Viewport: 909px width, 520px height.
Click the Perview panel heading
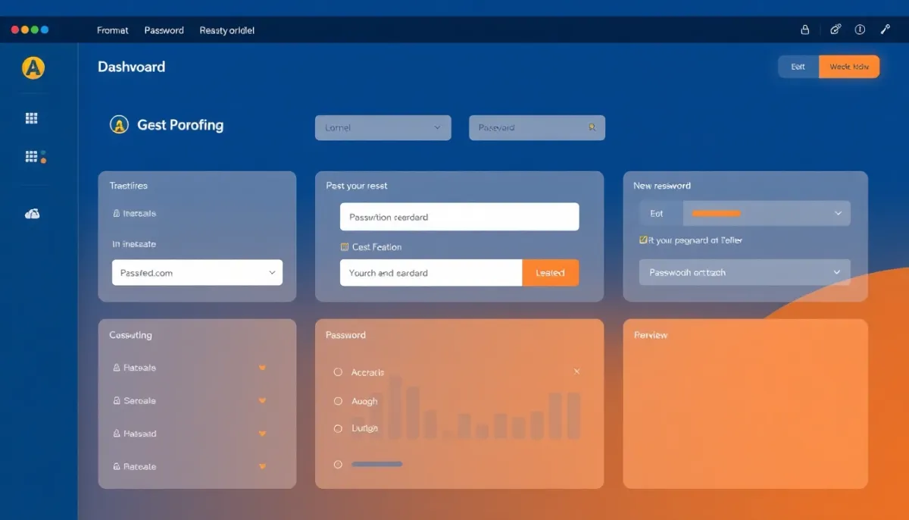click(x=651, y=335)
